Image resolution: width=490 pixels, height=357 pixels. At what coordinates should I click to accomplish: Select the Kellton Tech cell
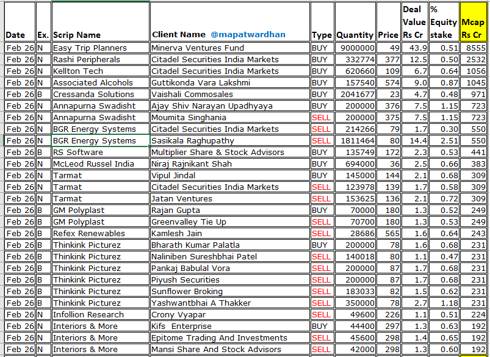(100, 71)
